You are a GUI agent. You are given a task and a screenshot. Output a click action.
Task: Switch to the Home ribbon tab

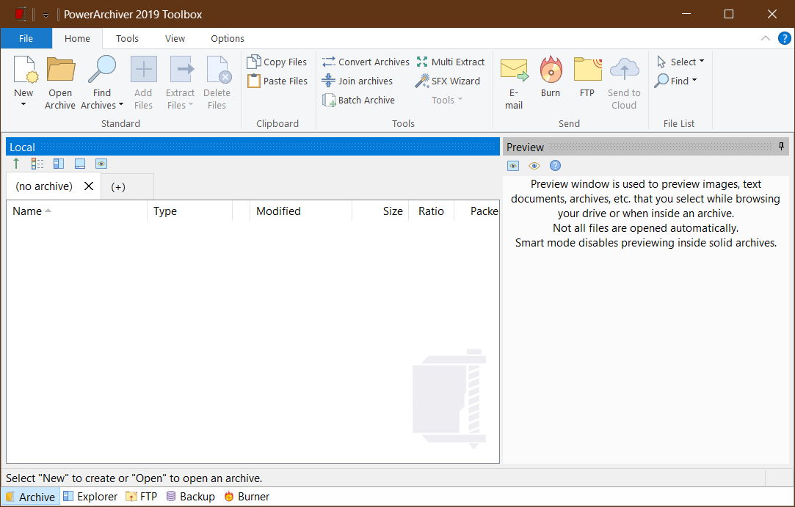pos(77,39)
